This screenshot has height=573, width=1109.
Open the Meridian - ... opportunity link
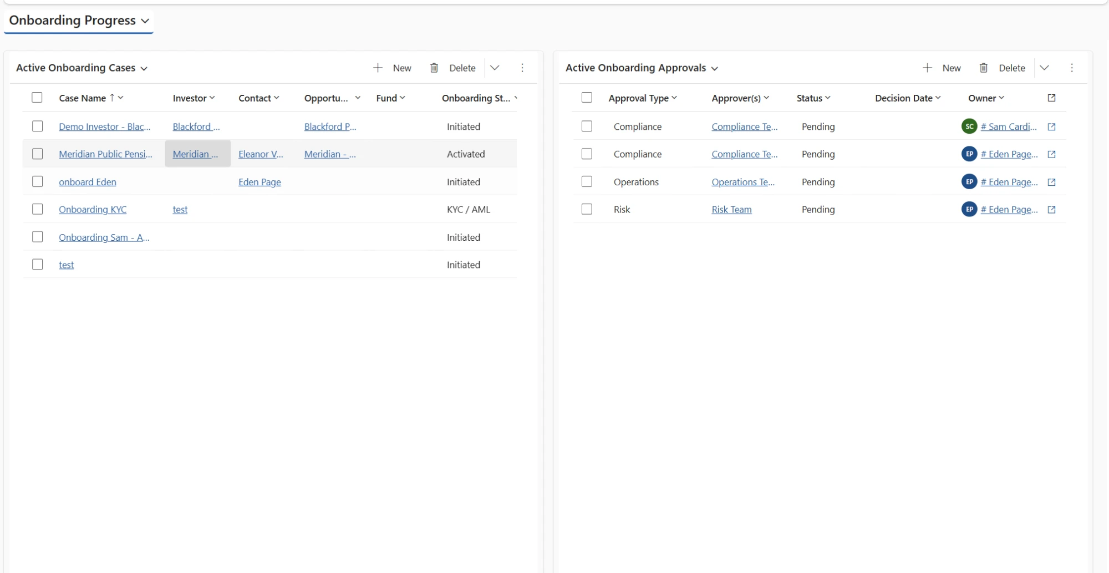[330, 154]
